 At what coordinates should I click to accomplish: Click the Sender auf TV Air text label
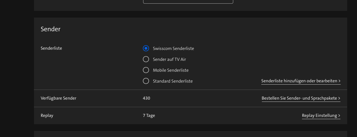pos(169,59)
